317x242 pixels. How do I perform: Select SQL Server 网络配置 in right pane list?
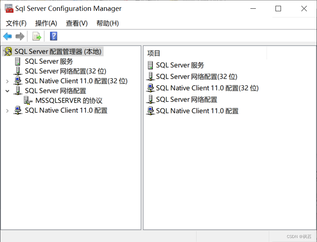pos(186,99)
